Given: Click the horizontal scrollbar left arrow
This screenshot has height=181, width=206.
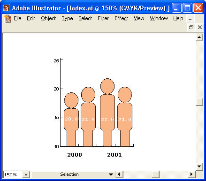Looking at the screenshot, I should 119,174.
